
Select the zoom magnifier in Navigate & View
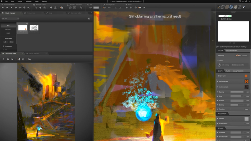point(36,8)
